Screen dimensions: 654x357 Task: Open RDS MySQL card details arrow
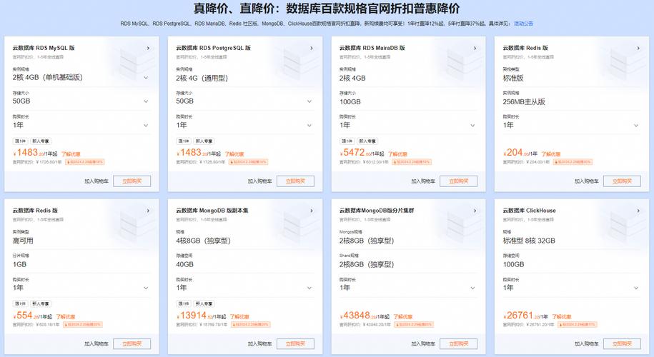click(x=148, y=49)
